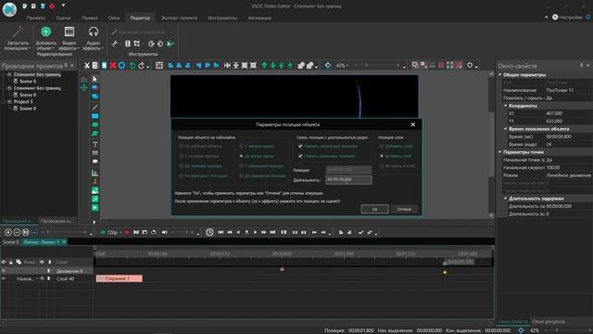Select 'Добавить слой' layer option

pyautogui.click(x=382, y=146)
